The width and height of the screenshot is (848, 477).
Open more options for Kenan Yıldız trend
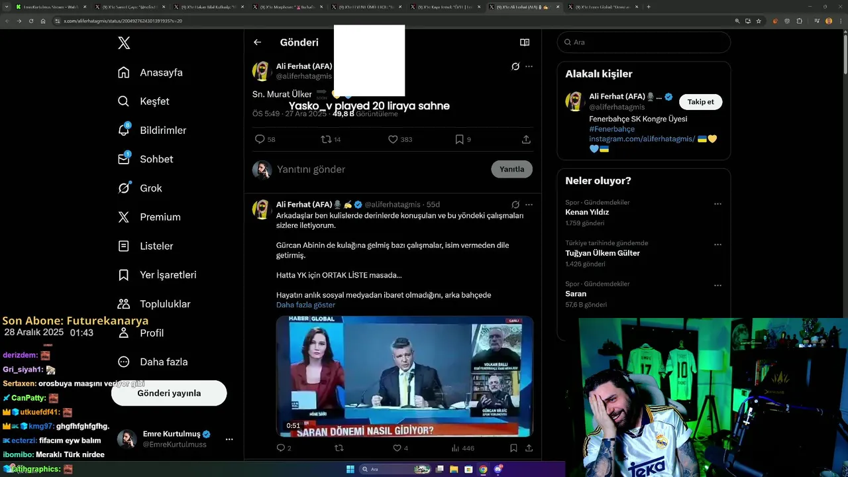[x=717, y=204]
